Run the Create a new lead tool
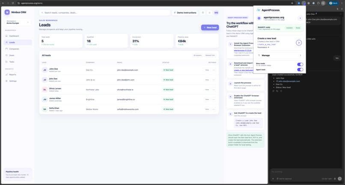The width and height of the screenshot is (345, 185). [x=299, y=43]
